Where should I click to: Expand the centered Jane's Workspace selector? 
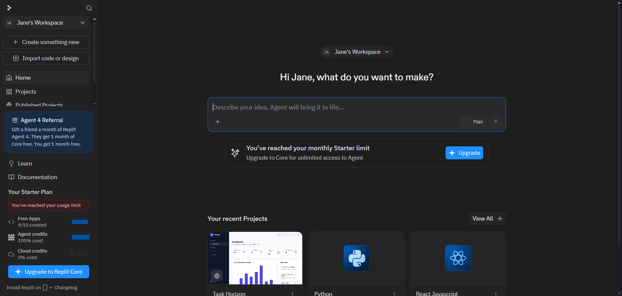point(356,52)
